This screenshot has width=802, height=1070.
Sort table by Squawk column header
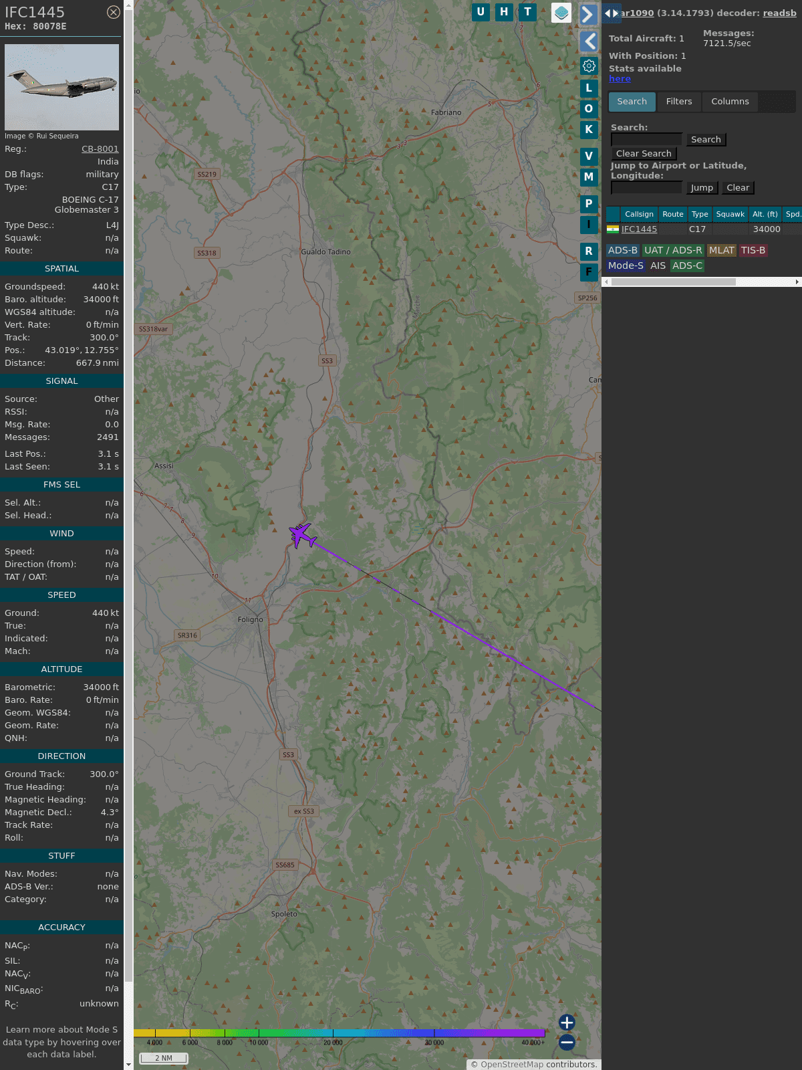tap(730, 214)
